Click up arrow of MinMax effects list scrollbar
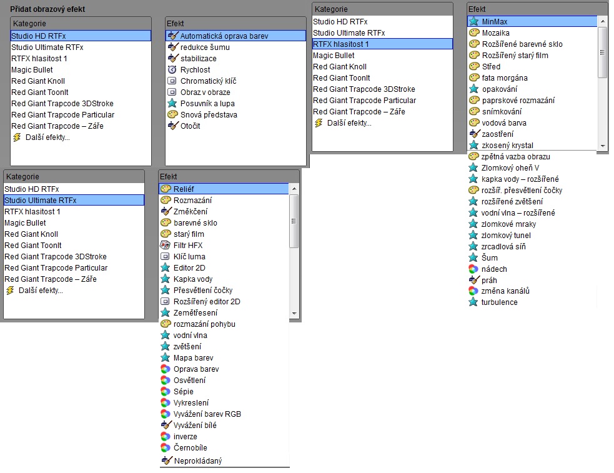This screenshot has width=614, height=473. [603, 21]
